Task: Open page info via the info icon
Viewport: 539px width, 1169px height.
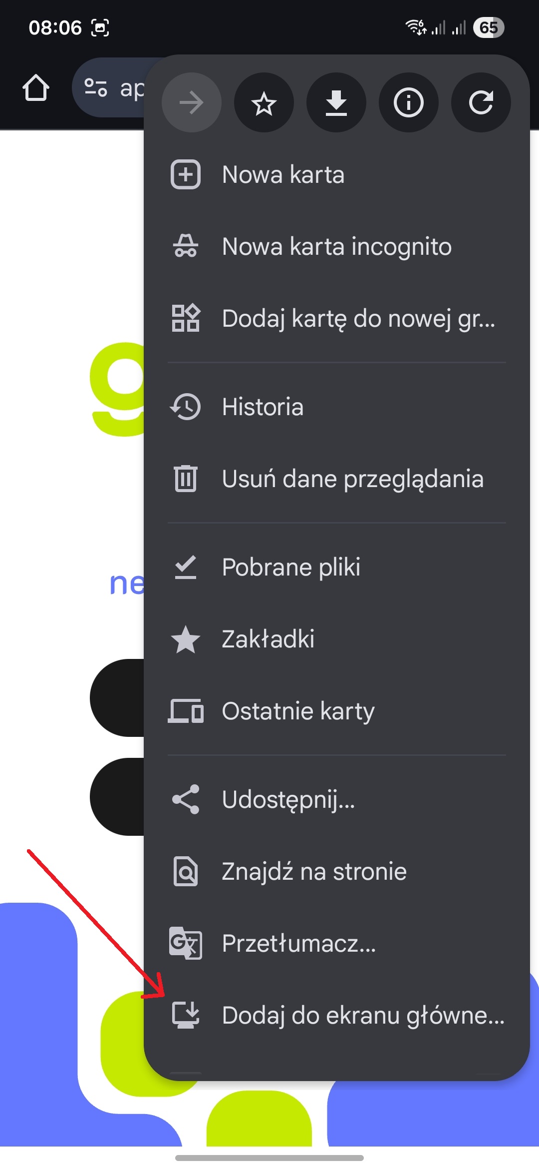Action: 408,102
